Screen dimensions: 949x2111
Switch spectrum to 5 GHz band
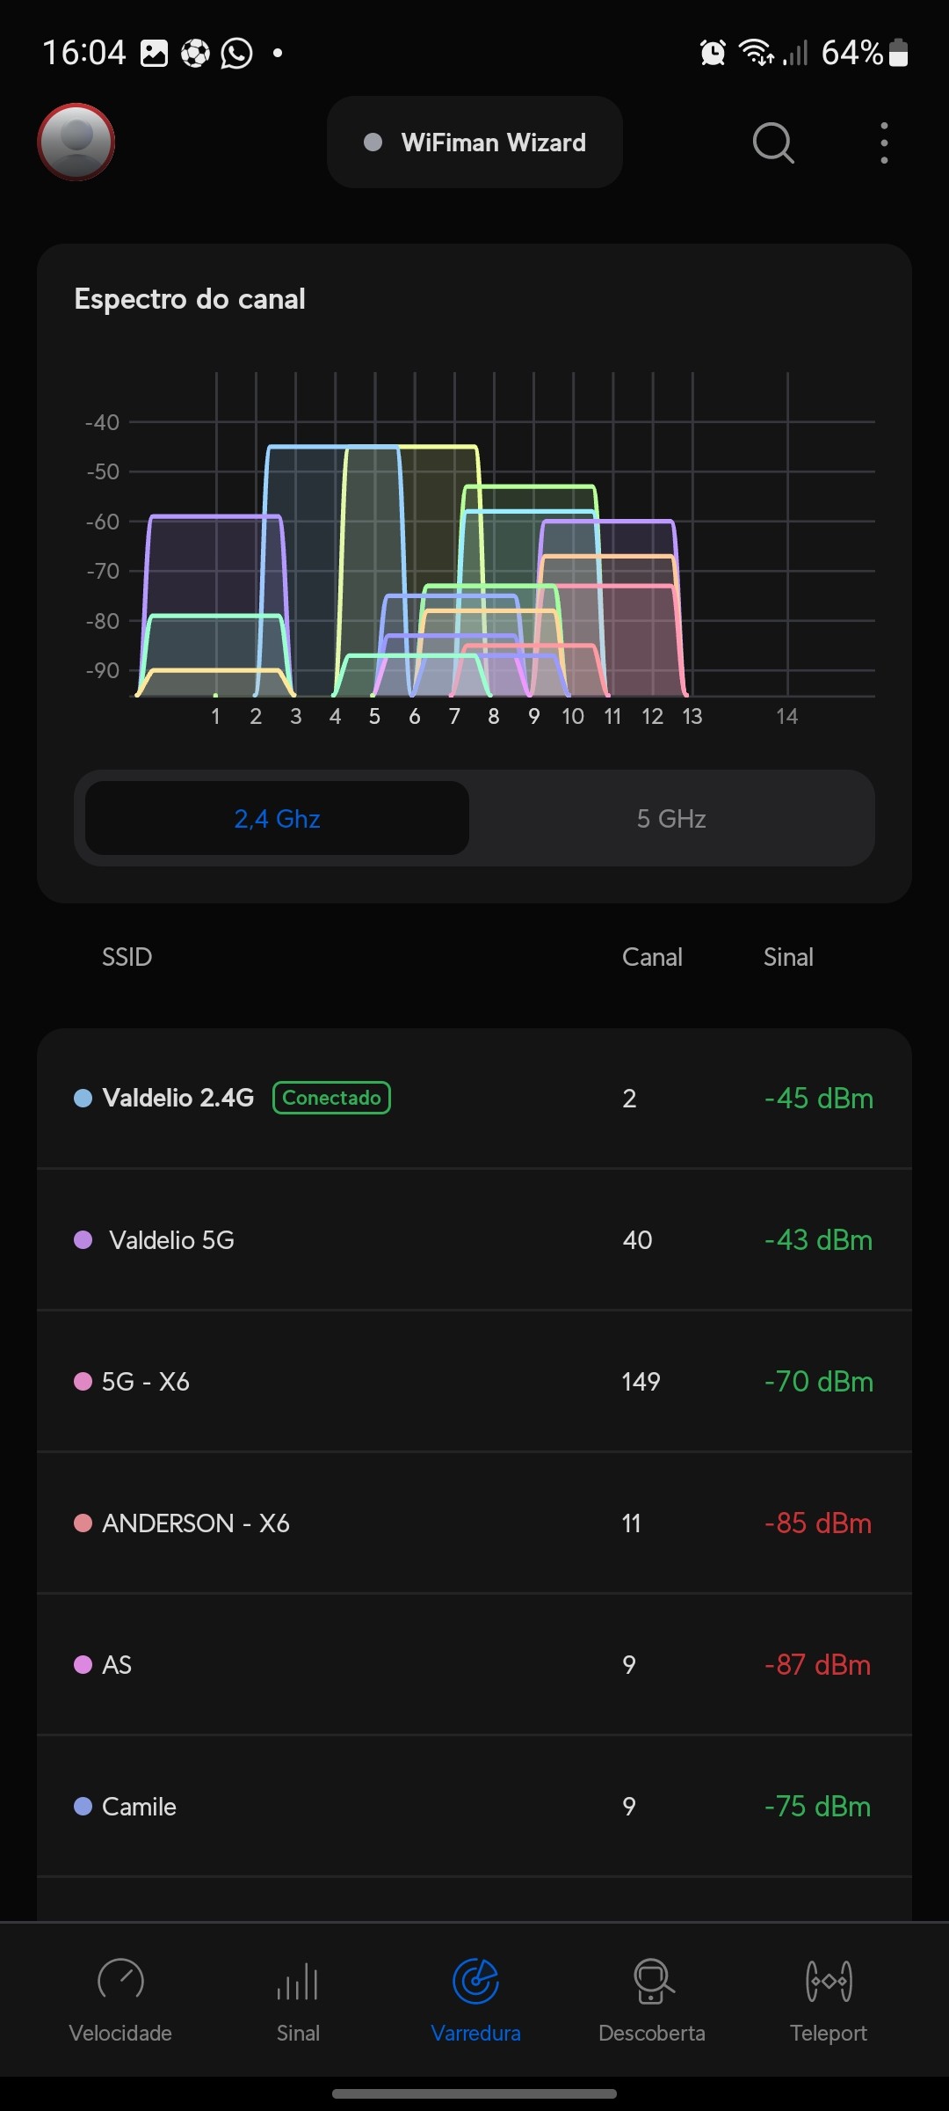point(671,819)
